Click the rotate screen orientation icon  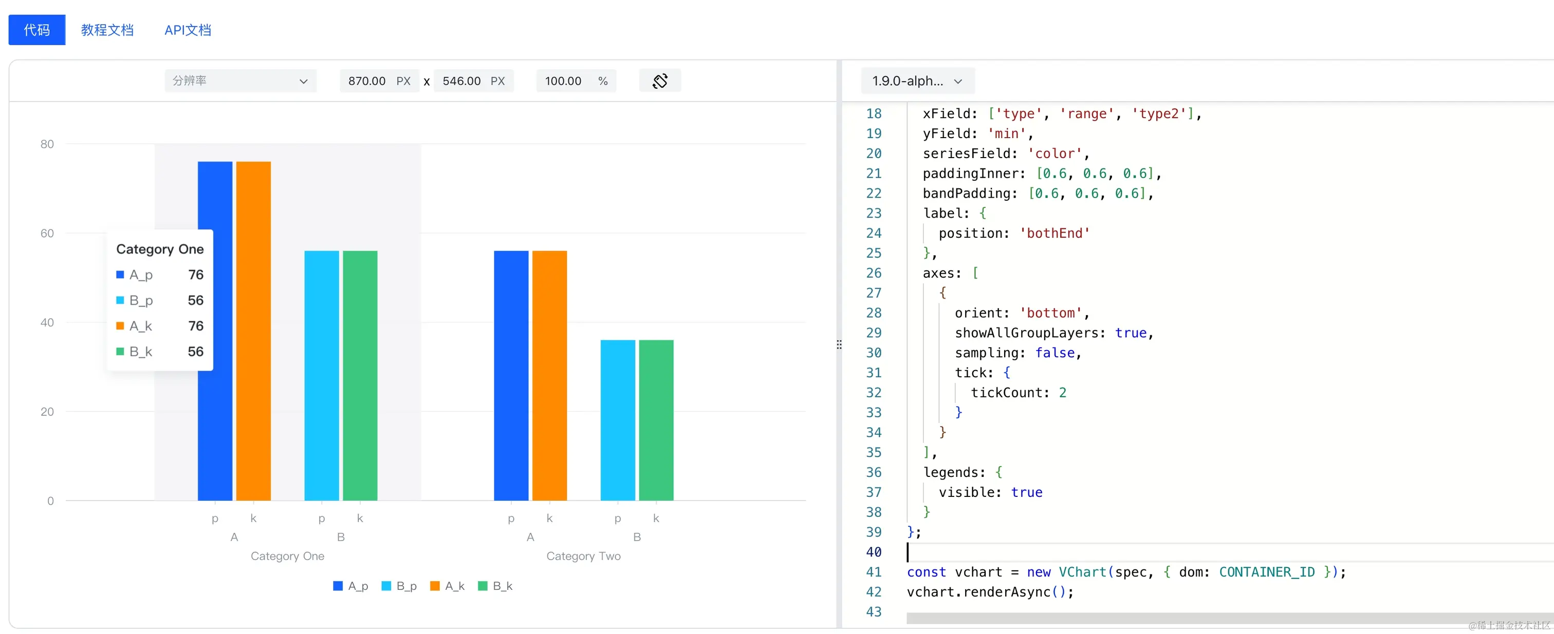660,81
